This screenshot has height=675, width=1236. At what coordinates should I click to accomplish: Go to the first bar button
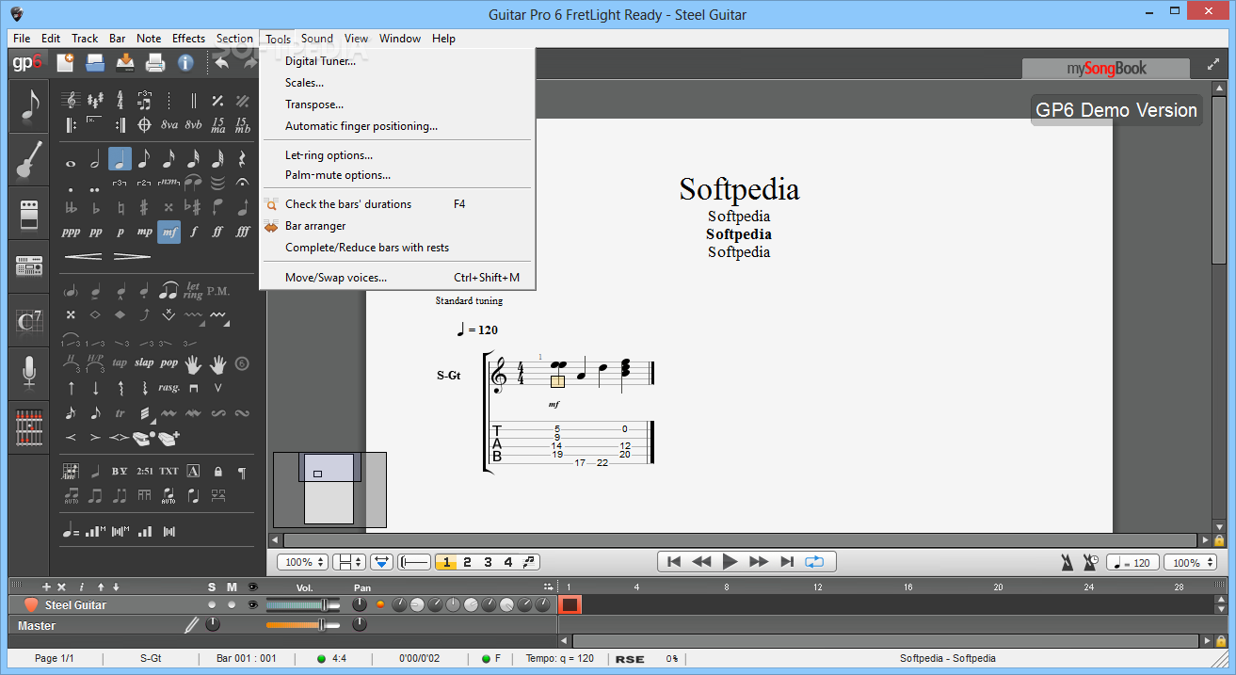click(673, 562)
